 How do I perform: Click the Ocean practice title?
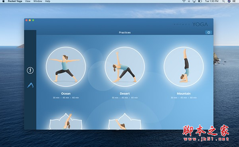66,94
